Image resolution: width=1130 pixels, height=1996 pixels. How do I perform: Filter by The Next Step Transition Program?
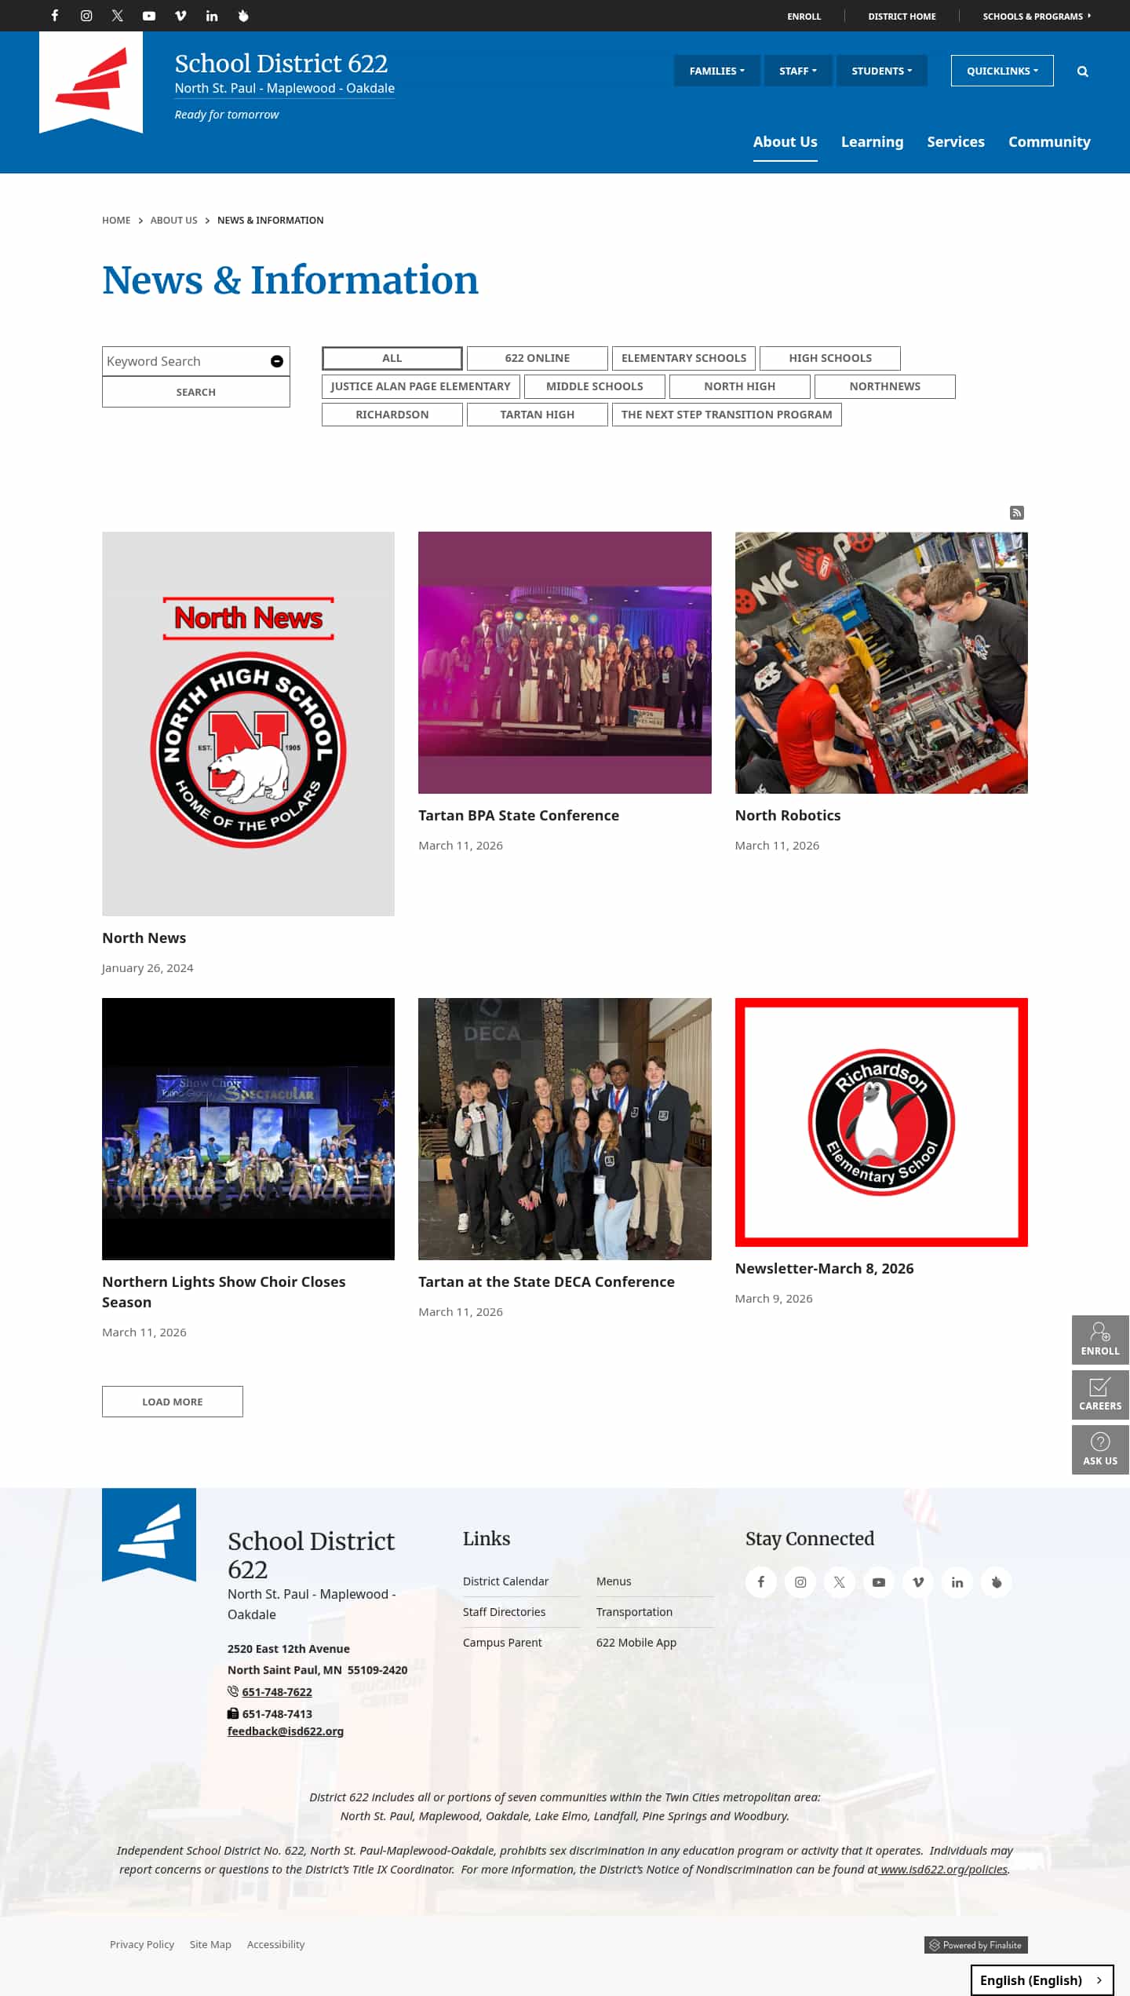pos(727,415)
